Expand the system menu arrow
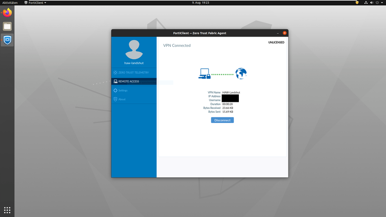This screenshot has width=386, height=217. tap(382, 2)
